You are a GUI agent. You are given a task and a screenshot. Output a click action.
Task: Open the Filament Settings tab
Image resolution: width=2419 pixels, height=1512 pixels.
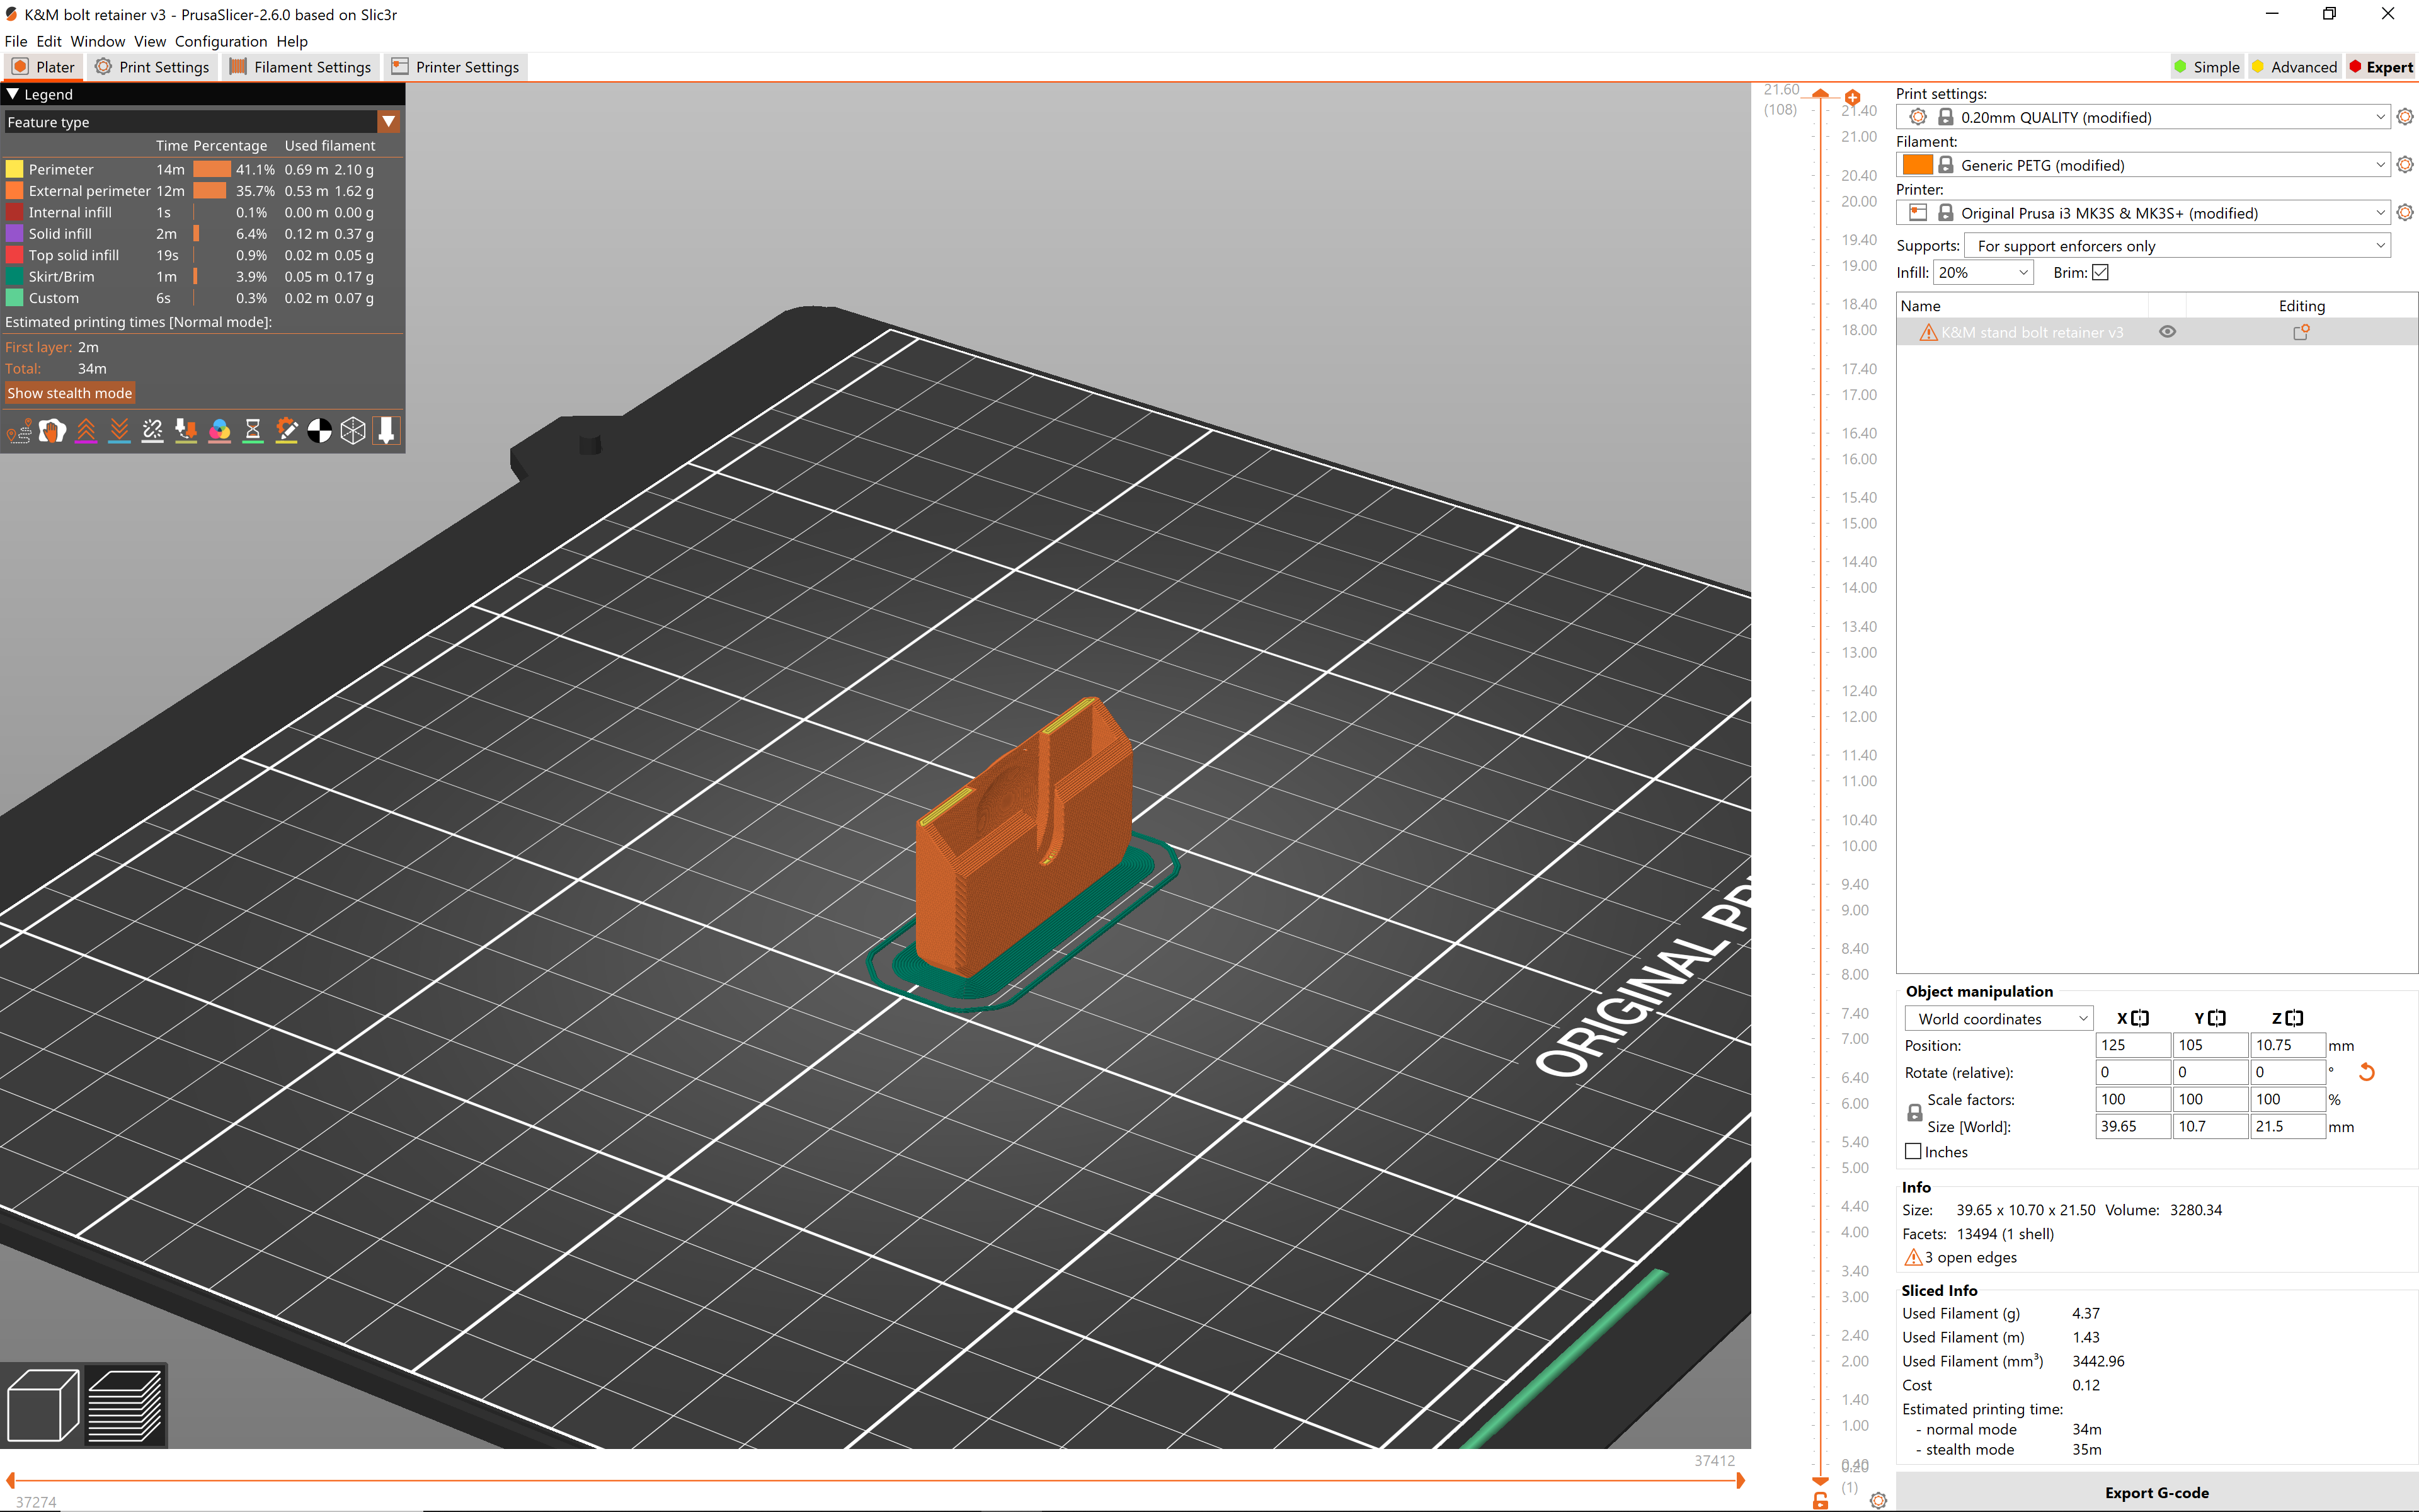tap(301, 67)
